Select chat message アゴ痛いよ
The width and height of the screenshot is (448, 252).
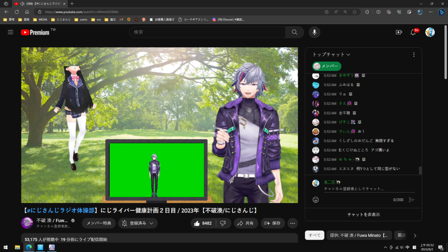tap(380, 150)
